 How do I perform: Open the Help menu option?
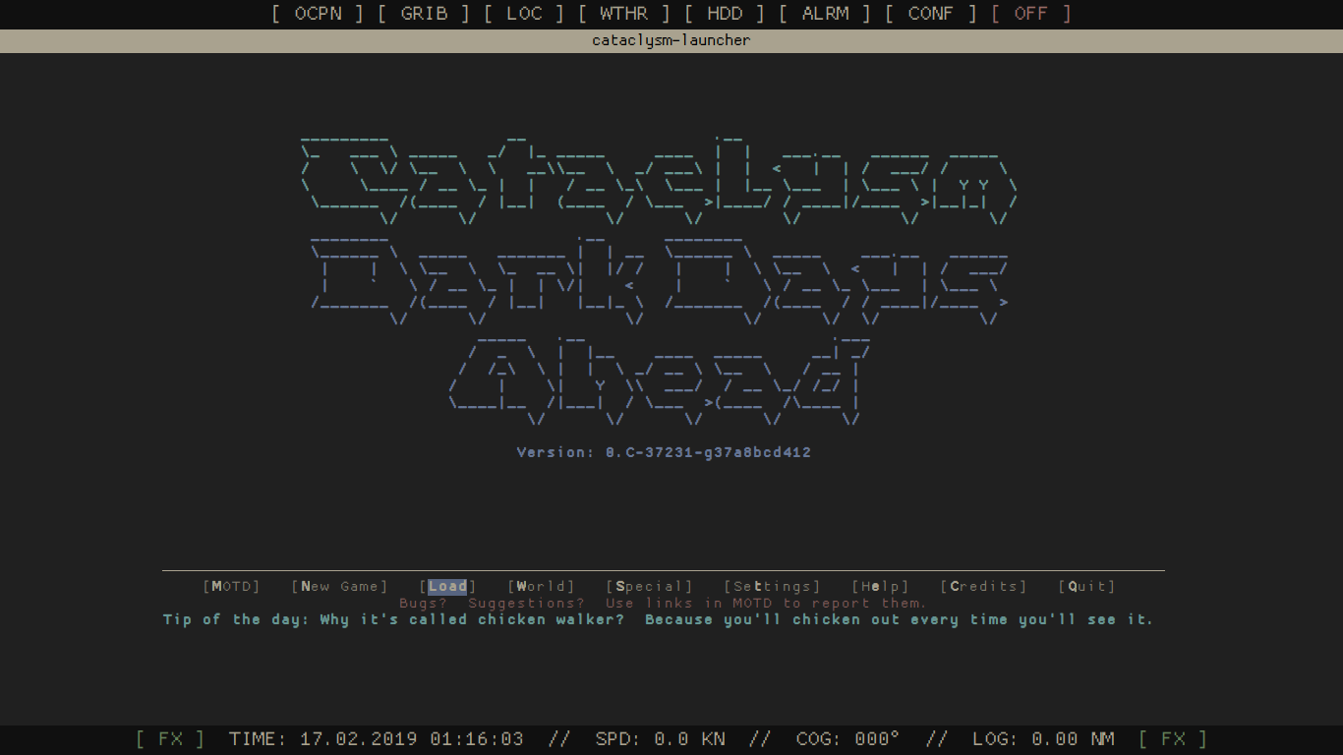point(880,587)
